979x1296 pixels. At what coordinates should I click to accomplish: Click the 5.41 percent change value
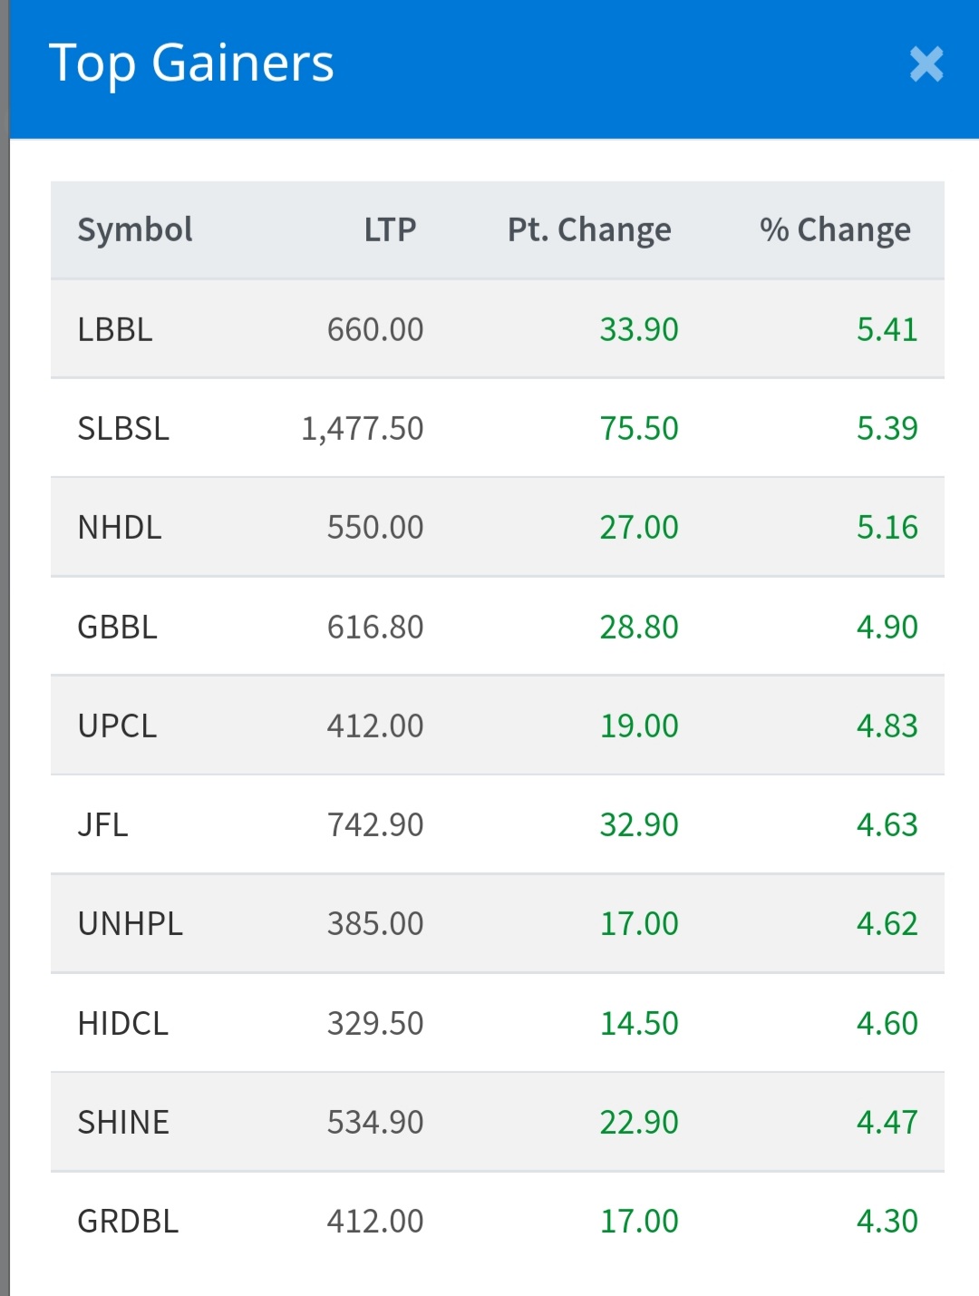887,329
